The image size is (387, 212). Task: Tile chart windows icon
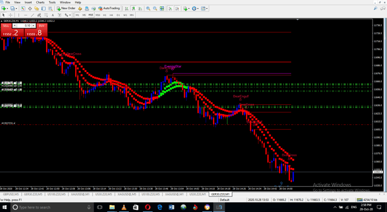[162, 9]
